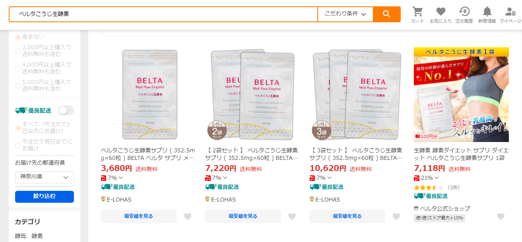Screen dimensions: 522x242
Task: Open My Page profile icon
Action: (x=510, y=12)
